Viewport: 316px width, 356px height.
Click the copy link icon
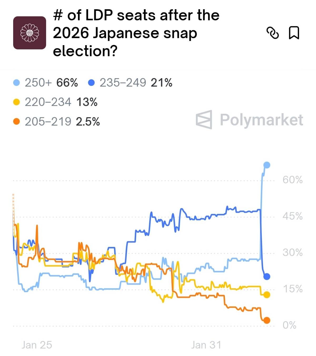[273, 33]
